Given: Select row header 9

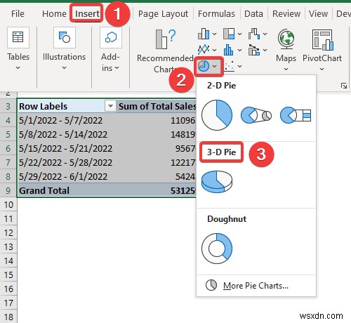Looking at the screenshot, I should [x=8, y=190].
